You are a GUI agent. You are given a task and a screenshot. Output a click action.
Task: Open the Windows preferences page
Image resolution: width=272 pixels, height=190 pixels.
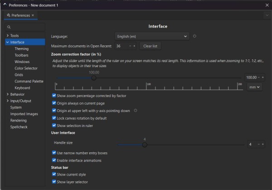22,62
